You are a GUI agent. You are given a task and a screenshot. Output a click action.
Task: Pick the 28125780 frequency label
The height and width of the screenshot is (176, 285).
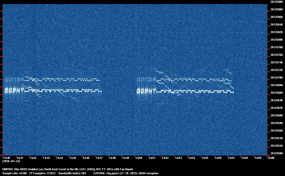[277, 47]
